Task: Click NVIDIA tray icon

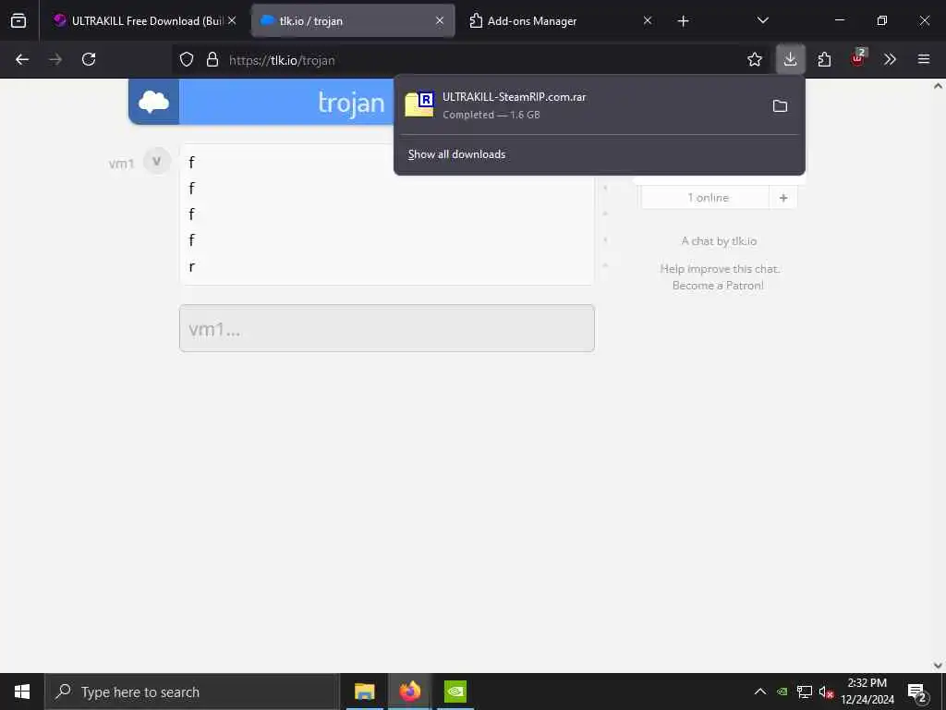Action: [x=782, y=692]
